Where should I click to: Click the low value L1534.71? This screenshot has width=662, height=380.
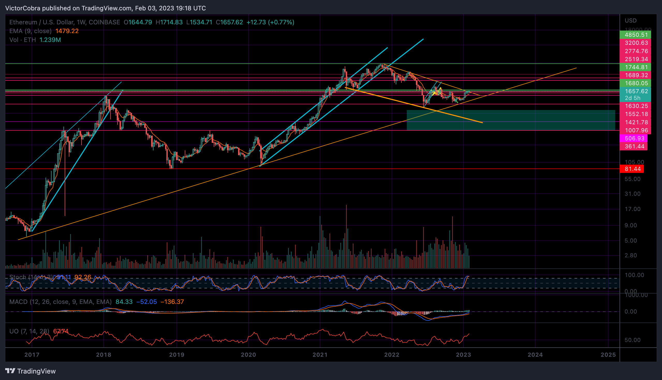point(199,22)
